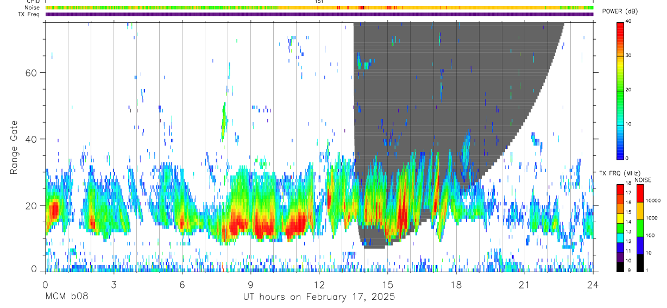The height and width of the screenshot is (308, 667).
Task: Click the 21 tick on UT hours axis
Action: coord(524,284)
